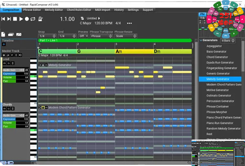Open the Phrase Editor tab
Viewport: 245px width, 166px height.
click(32, 10)
